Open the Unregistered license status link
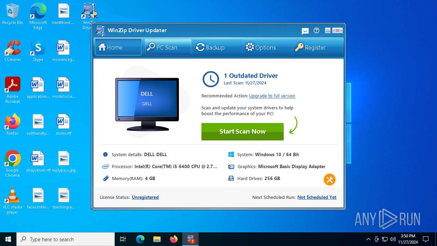This screenshot has height=246, width=437. [x=145, y=197]
